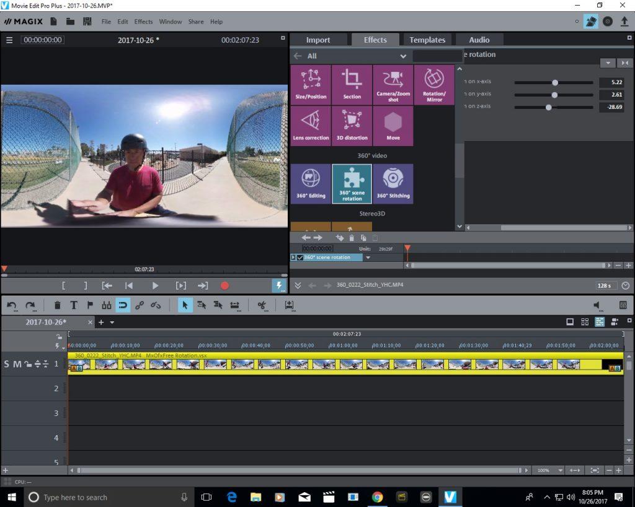Toggle the 360° scene rotation keyframe checkbox
This screenshot has width=635, height=507.
point(300,257)
